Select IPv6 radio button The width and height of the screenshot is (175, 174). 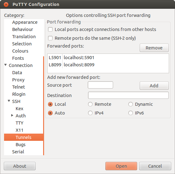(x=131, y=113)
